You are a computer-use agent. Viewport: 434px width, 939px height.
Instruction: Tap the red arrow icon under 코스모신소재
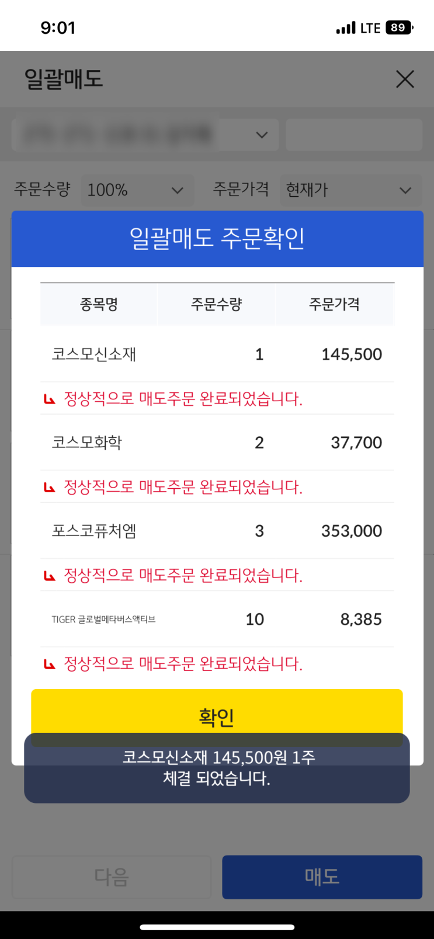tap(50, 399)
